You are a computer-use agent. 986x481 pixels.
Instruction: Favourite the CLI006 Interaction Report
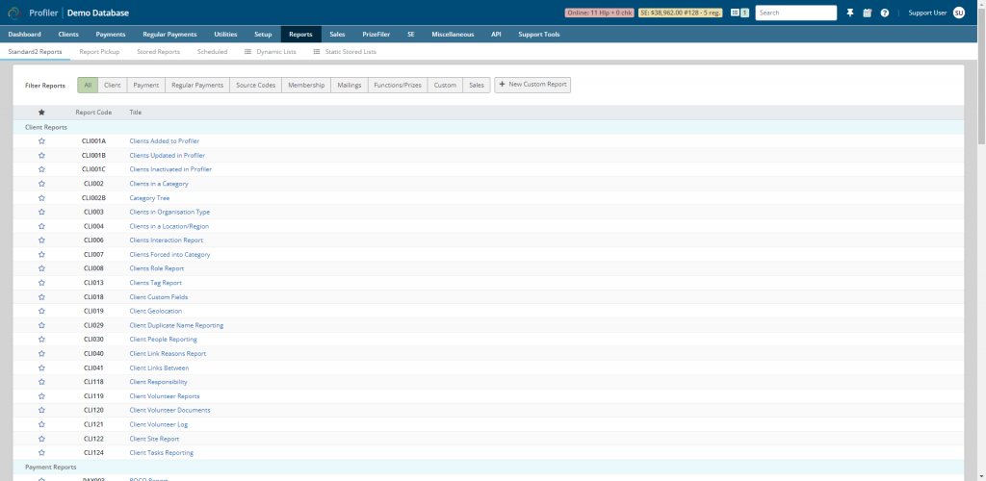tap(41, 240)
